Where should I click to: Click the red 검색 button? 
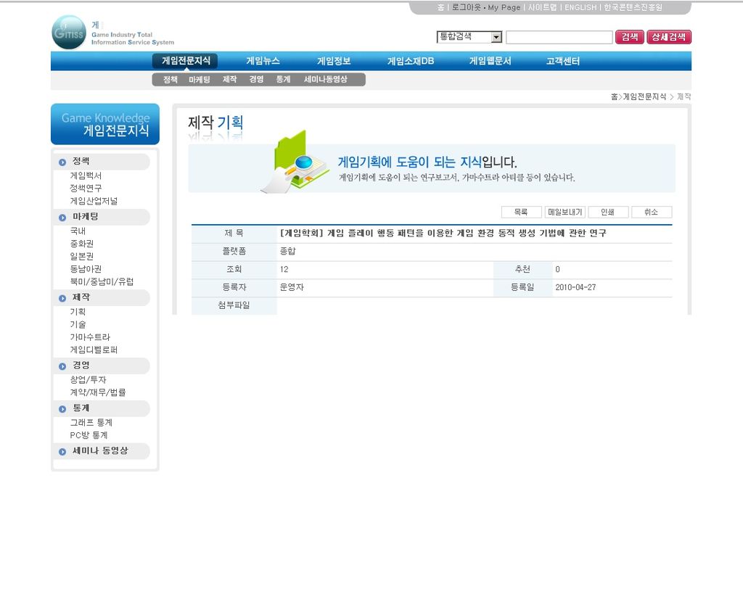tap(630, 37)
